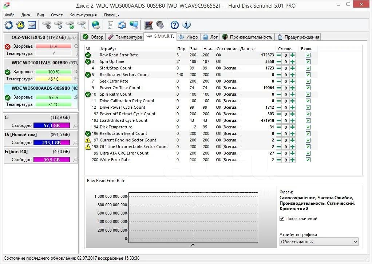The width and height of the screenshot is (372, 264).
Task: Click the green check on Reallocated Sectors Count row
Action: pyautogui.click(x=88, y=75)
